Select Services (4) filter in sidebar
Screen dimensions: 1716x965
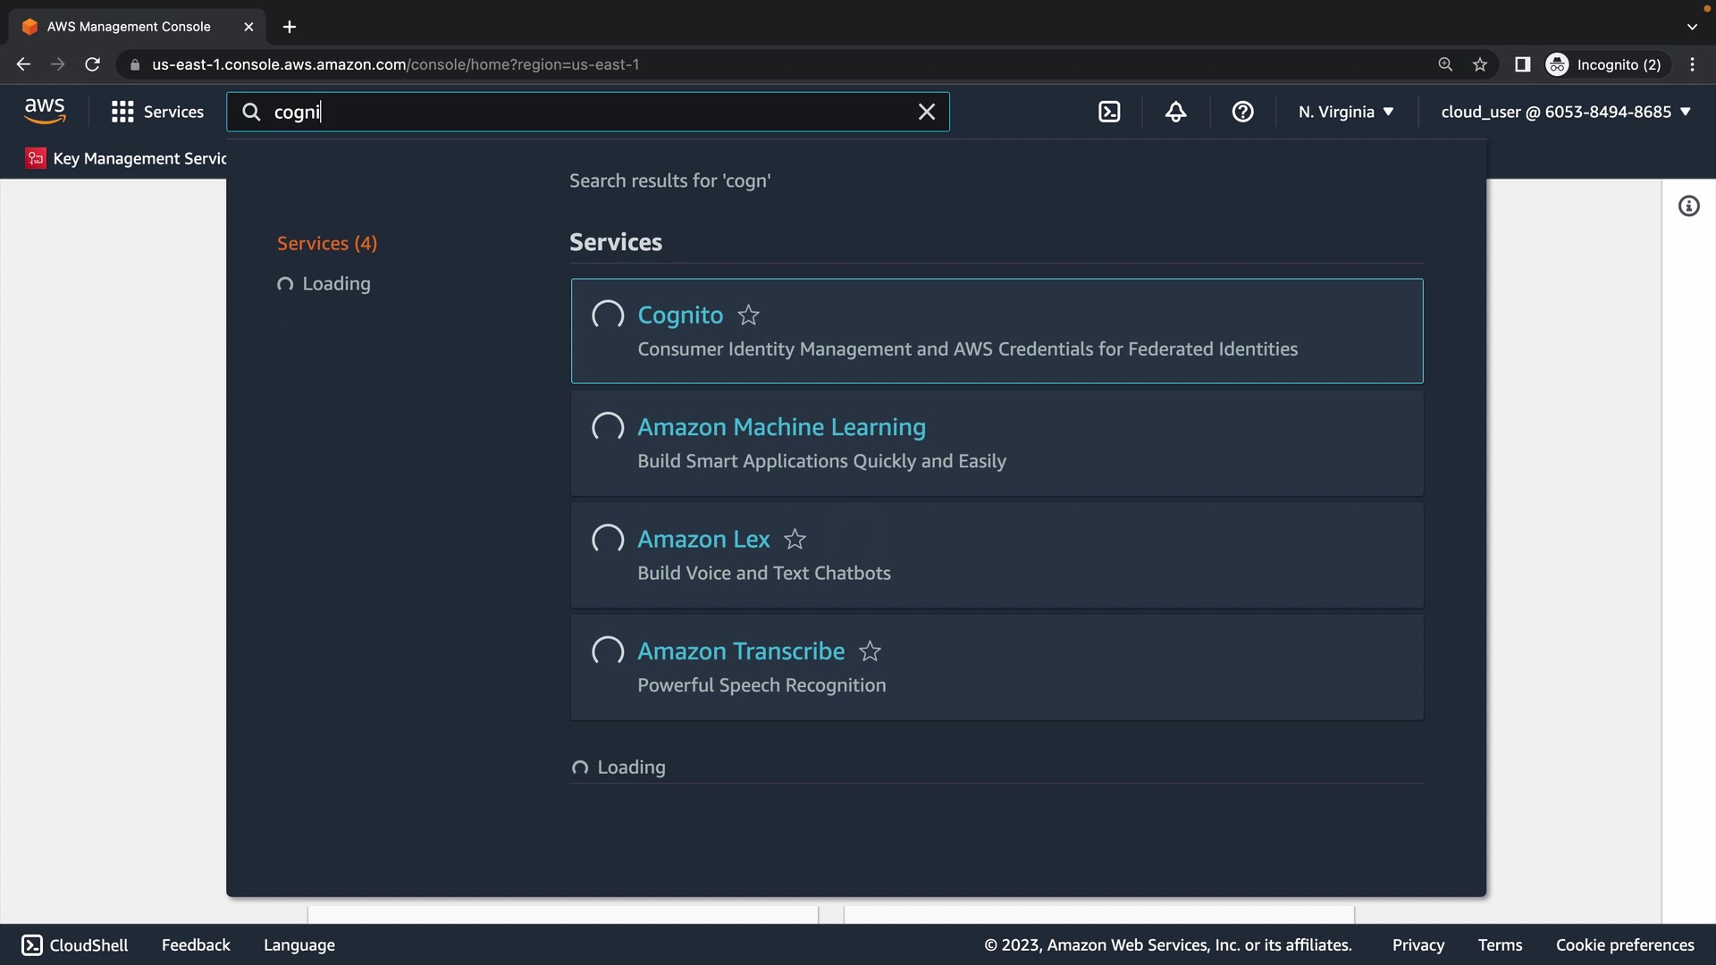point(327,243)
